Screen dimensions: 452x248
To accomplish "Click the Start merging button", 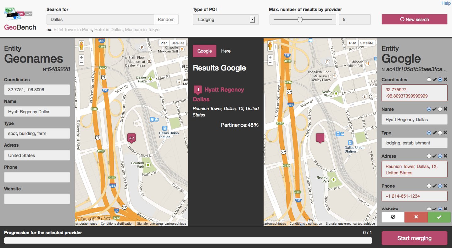I will (x=414, y=238).
